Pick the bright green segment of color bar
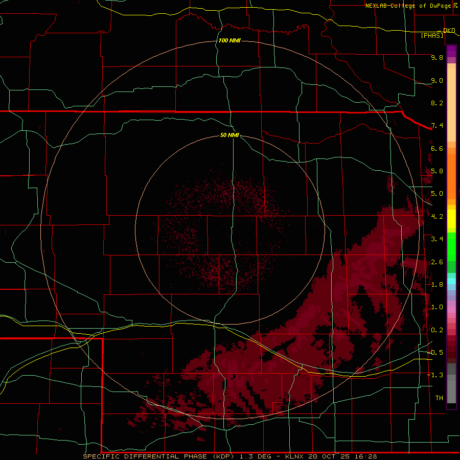The height and width of the screenshot is (460, 460). pyautogui.click(x=451, y=246)
